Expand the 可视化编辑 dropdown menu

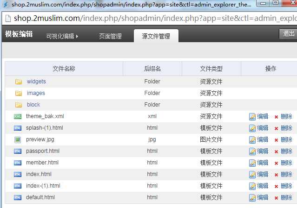point(62,36)
